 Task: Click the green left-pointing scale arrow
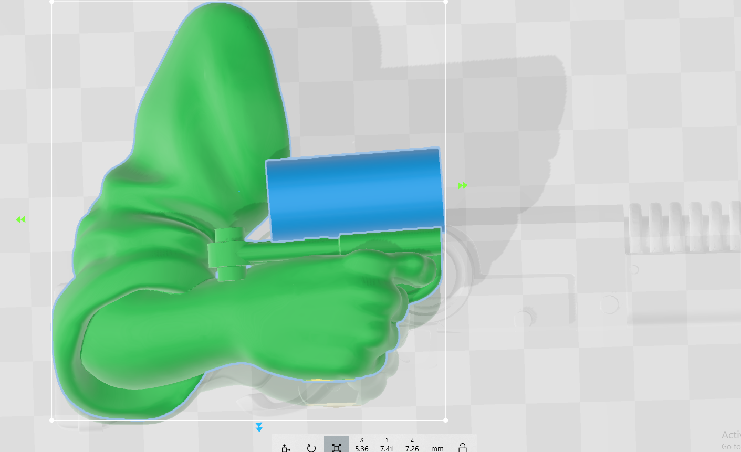point(20,219)
